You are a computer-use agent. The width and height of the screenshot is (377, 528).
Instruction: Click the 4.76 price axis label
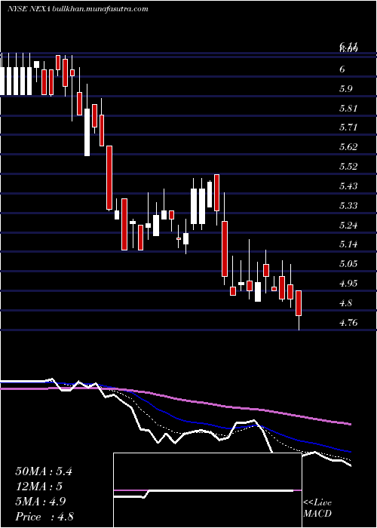(x=349, y=324)
